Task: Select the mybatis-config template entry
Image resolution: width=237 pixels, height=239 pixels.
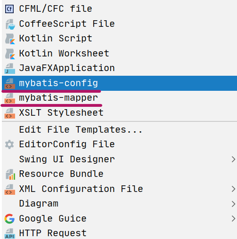Action: (119, 83)
